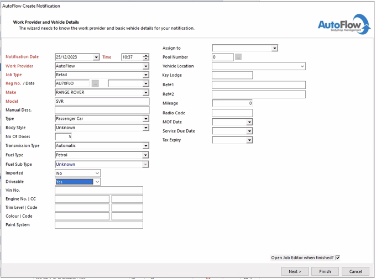
Task: Click the Finish button
Action: coord(325,271)
